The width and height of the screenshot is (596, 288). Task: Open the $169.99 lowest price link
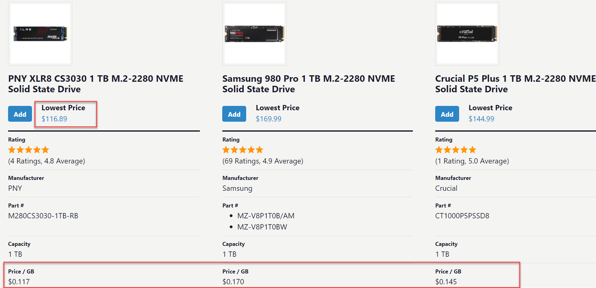coord(269,119)
